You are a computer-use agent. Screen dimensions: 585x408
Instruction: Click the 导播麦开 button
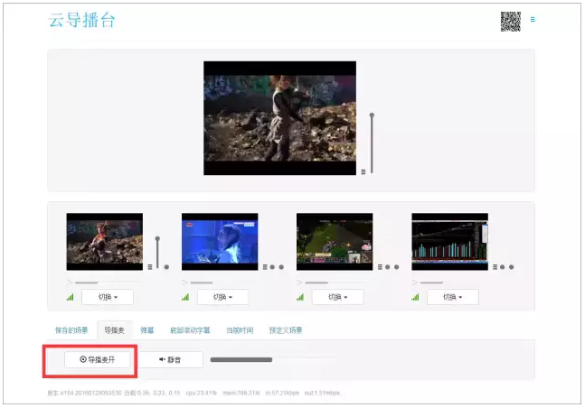98,359
